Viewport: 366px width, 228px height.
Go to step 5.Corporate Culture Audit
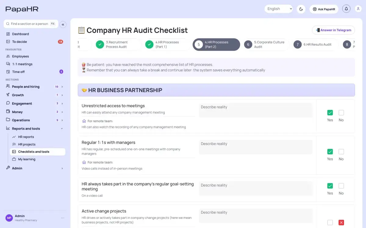point(266,44)
